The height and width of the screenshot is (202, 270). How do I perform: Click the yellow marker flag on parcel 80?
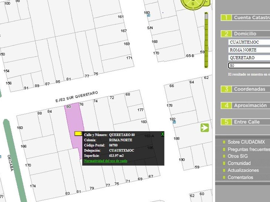click(x=78, y=133)
